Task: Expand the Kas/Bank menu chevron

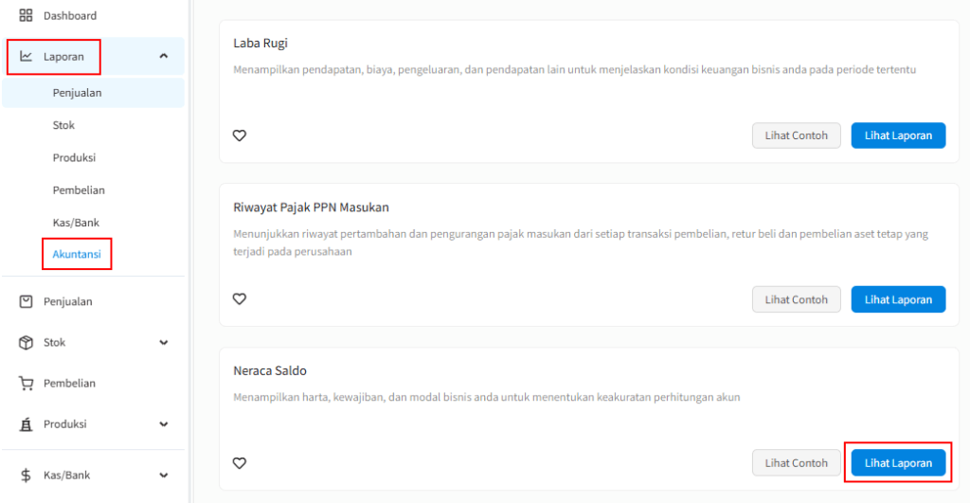Action: click(164, 476)
